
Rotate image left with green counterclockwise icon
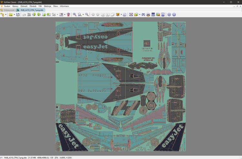(34, 14)
